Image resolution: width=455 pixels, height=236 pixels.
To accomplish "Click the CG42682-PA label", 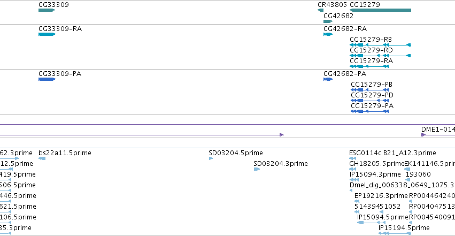I will (x=345, y=74).
